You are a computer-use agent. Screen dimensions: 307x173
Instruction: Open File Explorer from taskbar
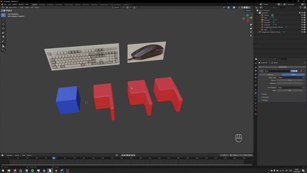click(9, 171)
